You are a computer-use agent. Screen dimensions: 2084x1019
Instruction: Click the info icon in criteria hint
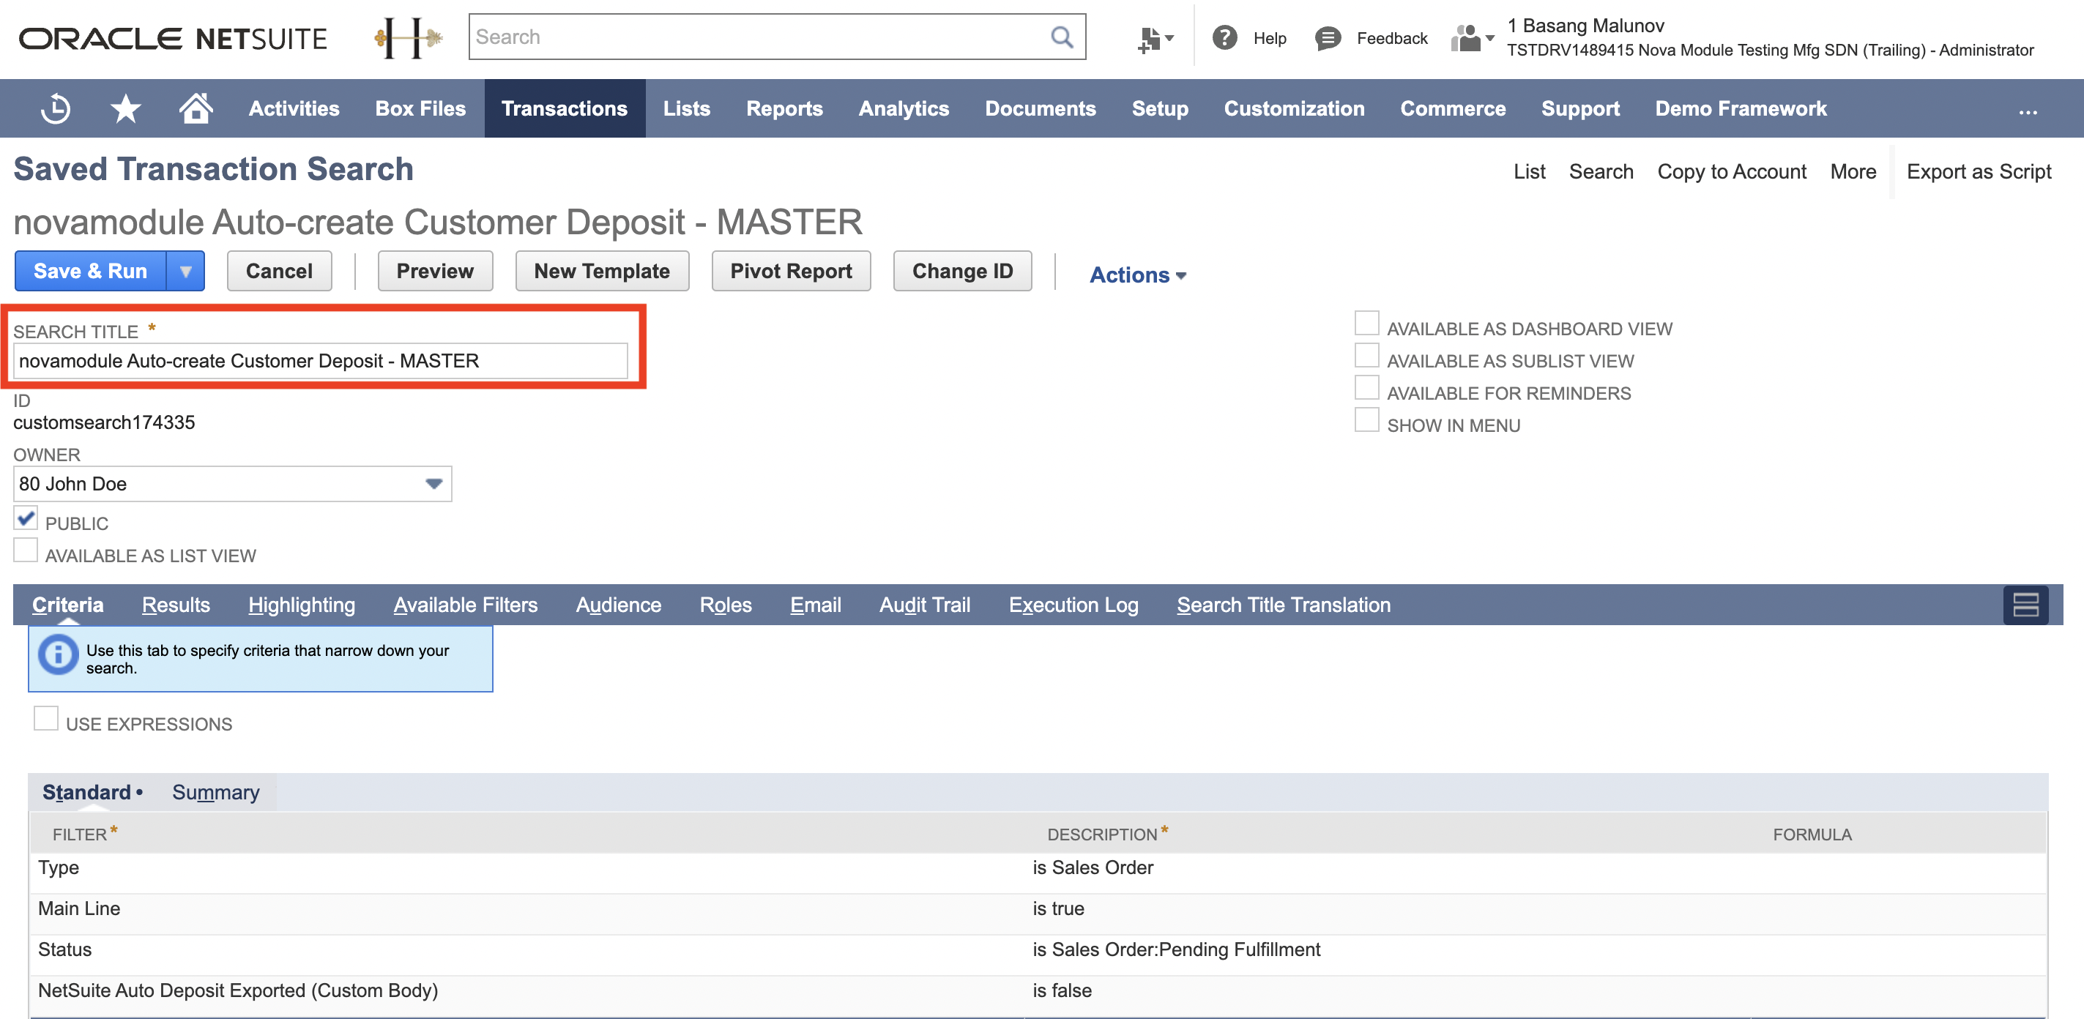click(x=59, y=655)
